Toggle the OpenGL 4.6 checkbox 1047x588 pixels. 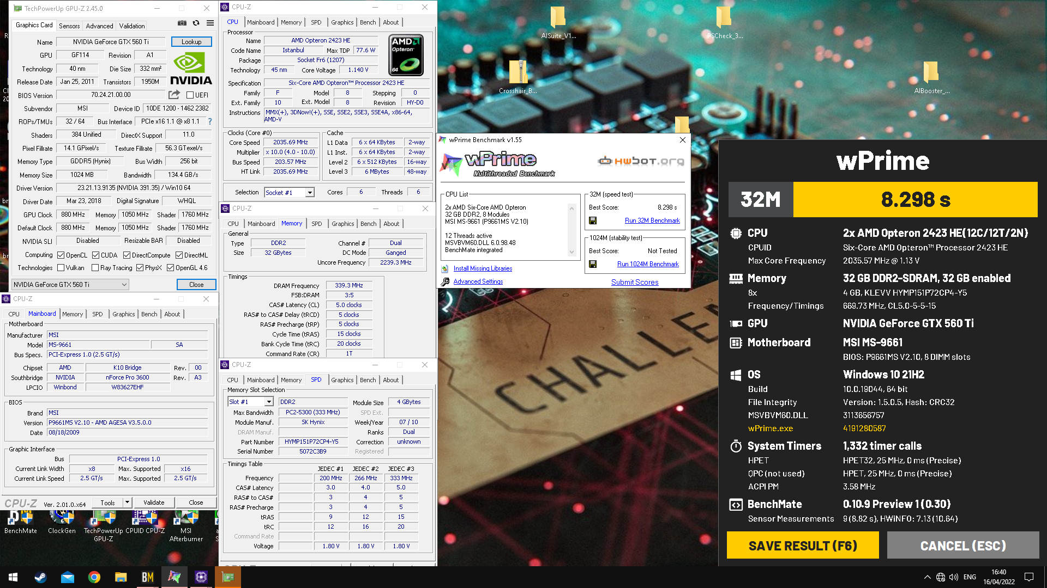point(170,267)
